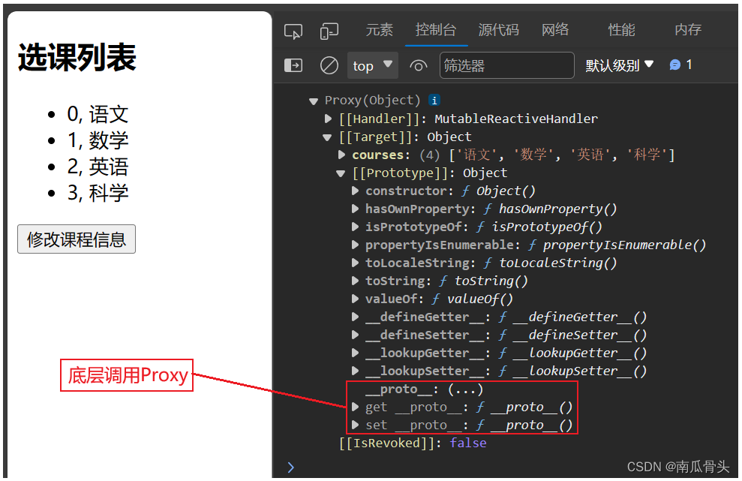Switch to the 内存 tab
This screenshot has width=742, height=481.
coord(687,30)
